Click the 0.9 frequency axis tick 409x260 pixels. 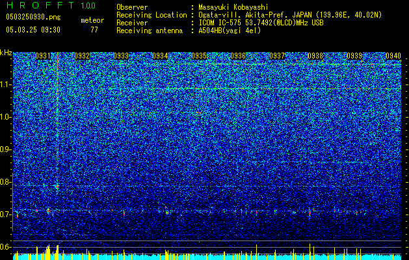6,149
